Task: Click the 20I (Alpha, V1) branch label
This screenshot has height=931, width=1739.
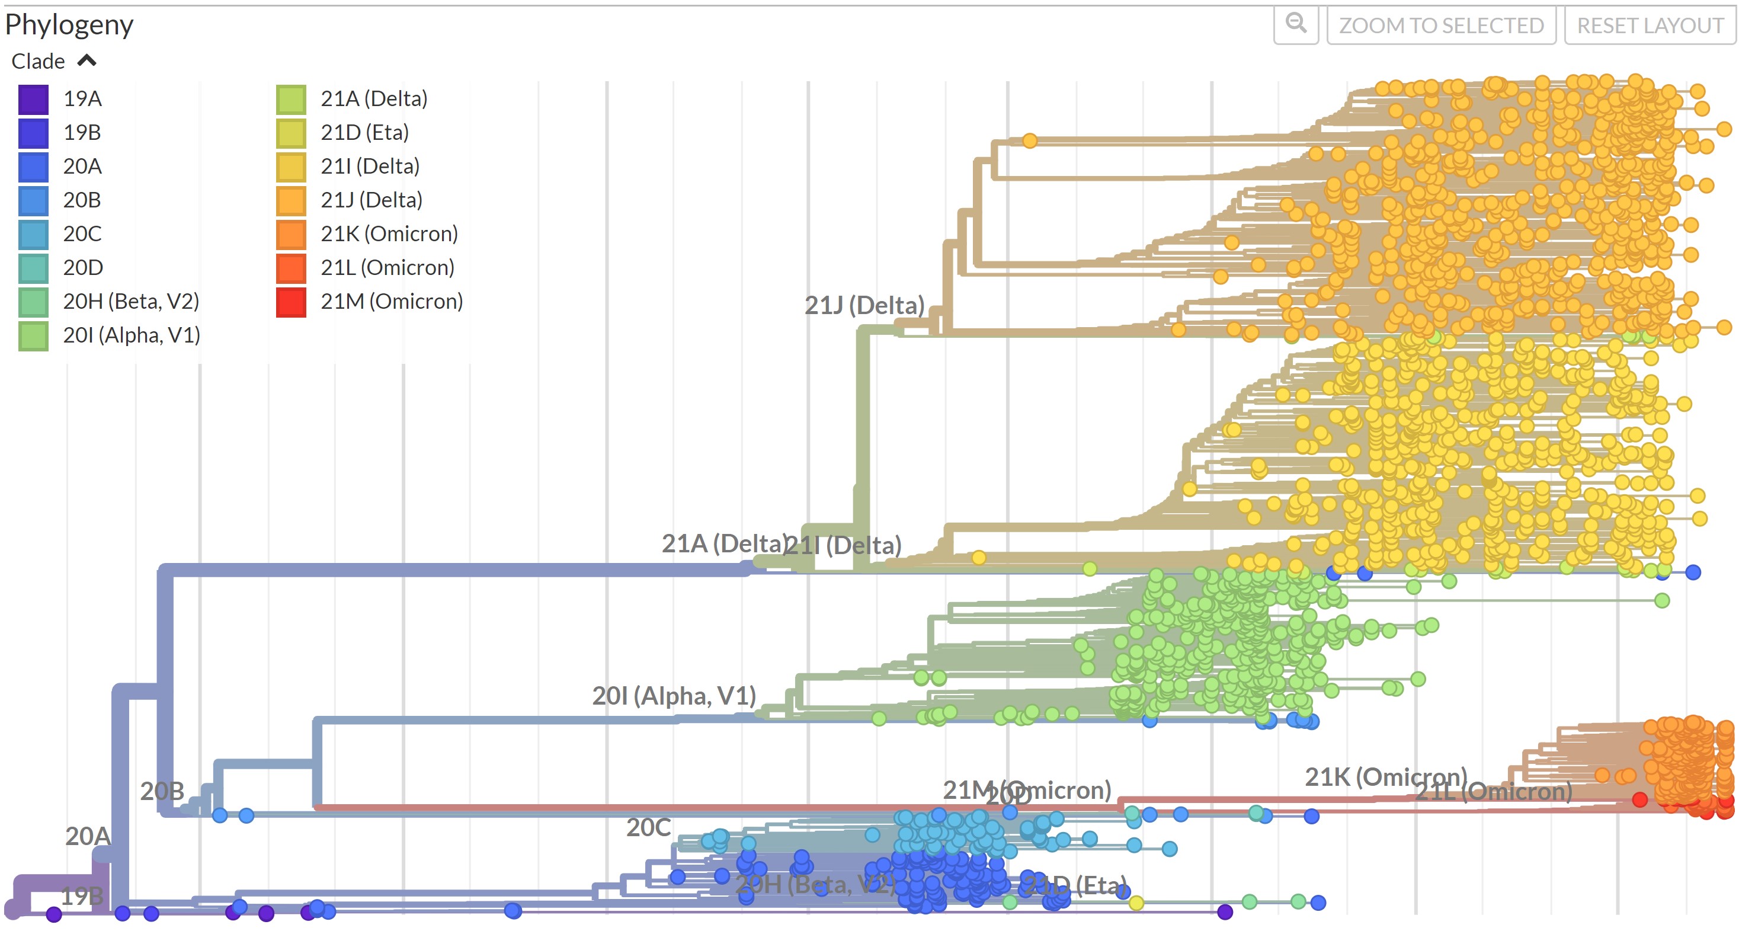Action: 673,695
